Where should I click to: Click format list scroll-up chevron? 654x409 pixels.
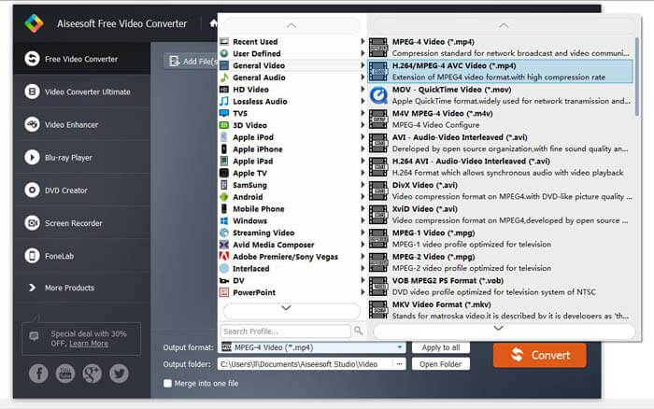504,25
